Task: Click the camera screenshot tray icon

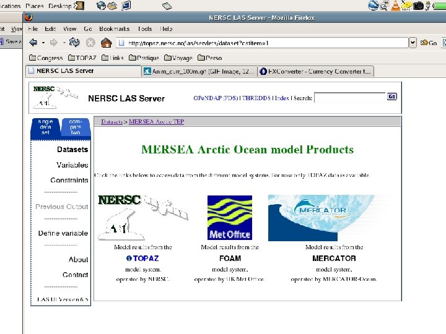Action: pyautogui.click(x=418, y=6)
